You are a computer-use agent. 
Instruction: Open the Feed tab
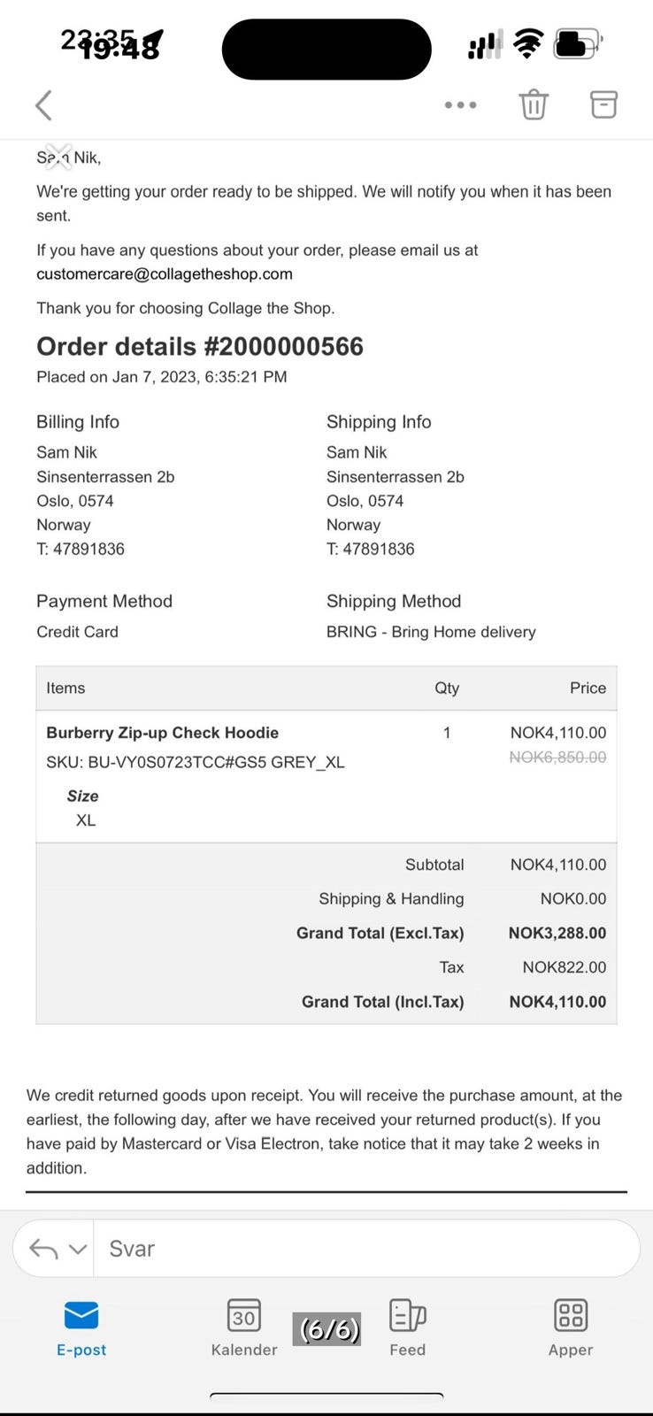tap(407, 1327)
